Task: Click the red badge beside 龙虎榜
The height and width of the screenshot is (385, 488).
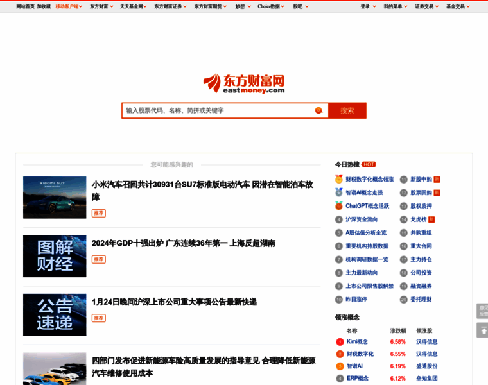Action: pyautogui.click(x=431, y=219)
